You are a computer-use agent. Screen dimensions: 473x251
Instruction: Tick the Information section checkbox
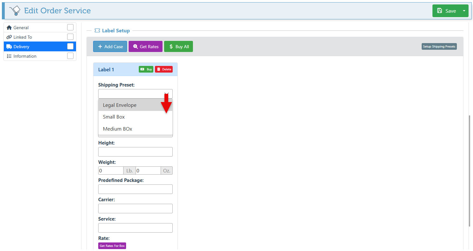point(70,56)
